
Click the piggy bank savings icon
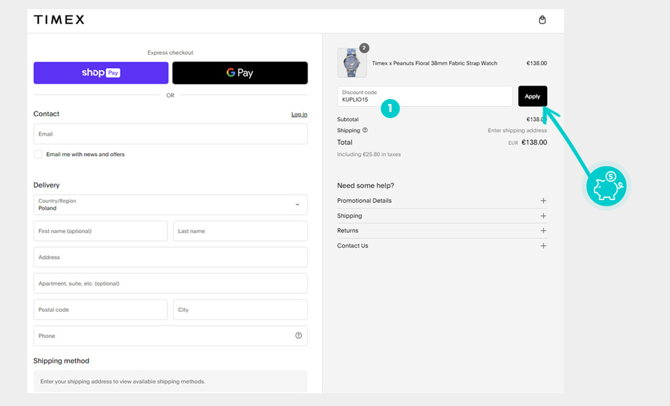[x=606, y=186]
